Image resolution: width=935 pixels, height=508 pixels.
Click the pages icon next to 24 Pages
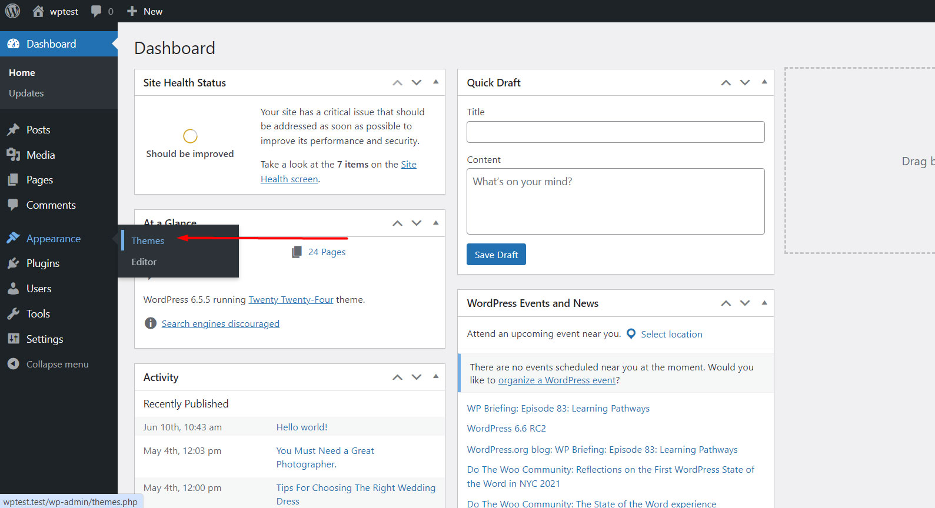coord(297,252)
